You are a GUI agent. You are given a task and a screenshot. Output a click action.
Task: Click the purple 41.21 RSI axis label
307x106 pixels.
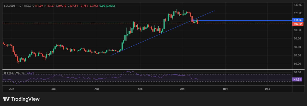click(298, 80)
